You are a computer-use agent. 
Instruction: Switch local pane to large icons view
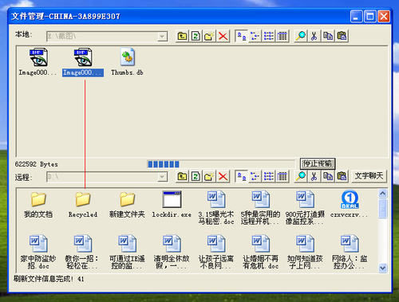(x=242, y=36)
